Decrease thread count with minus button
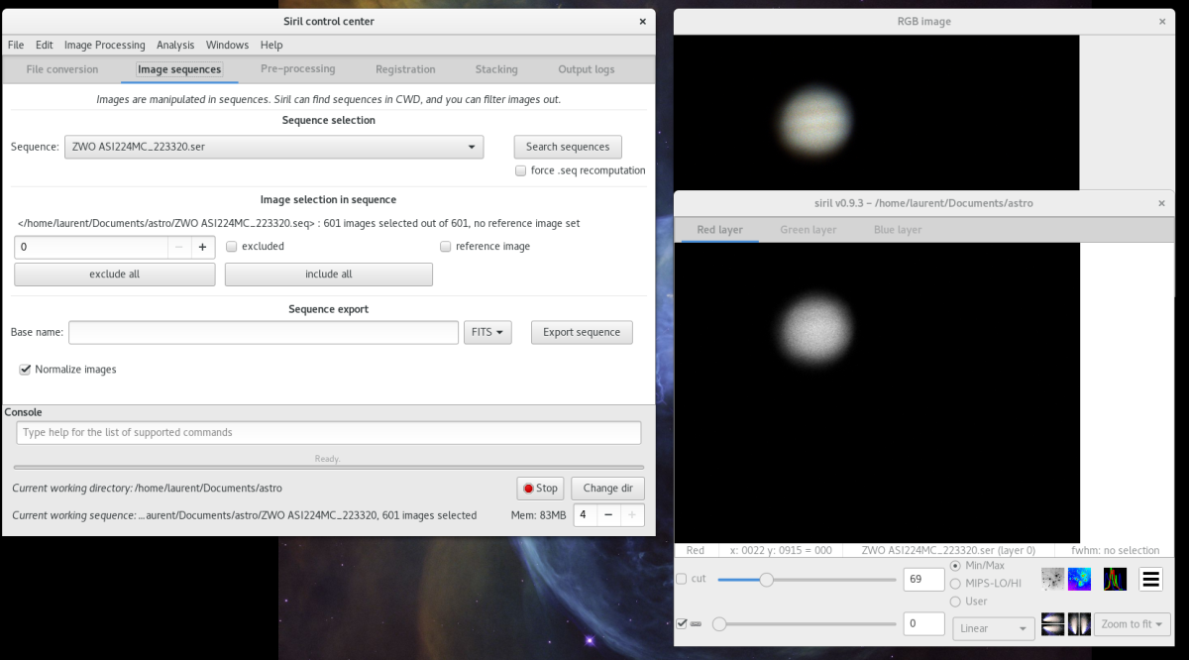 (x=607, y=515)
